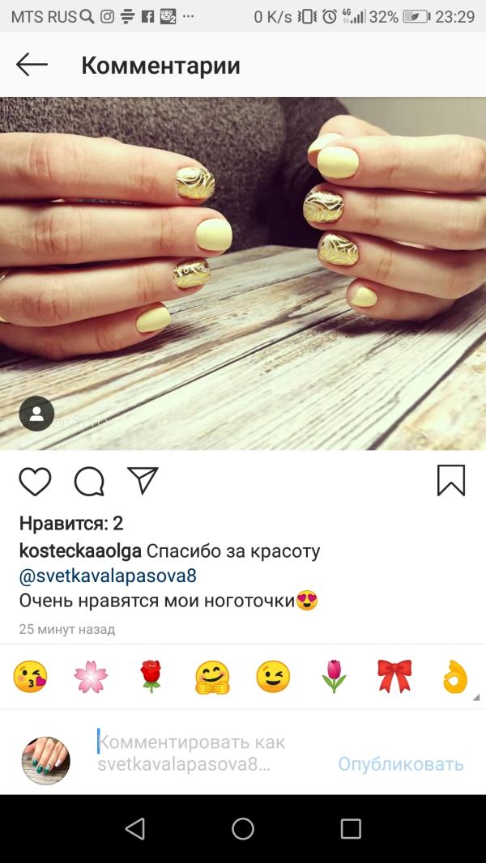Like the post with the heart icon
The width and height of the screenshot is (486, 863).
point(35,482)
